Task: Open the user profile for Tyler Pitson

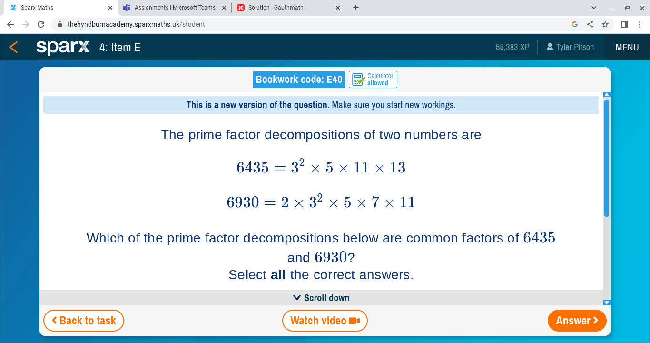Action: (x=570, y=47)
